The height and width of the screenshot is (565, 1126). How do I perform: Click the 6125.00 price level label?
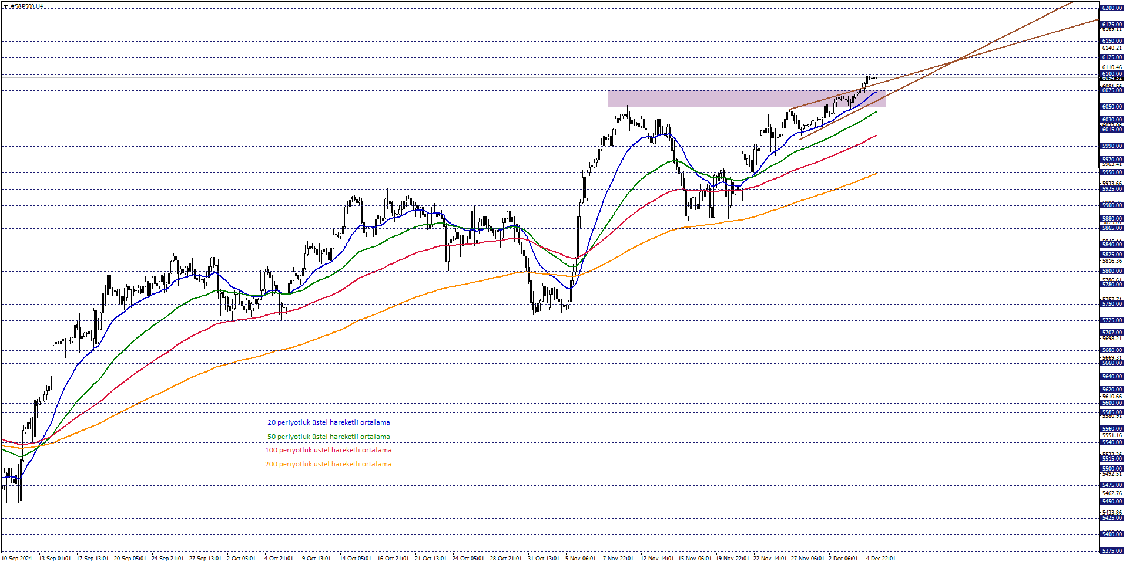pos(1112,57)
